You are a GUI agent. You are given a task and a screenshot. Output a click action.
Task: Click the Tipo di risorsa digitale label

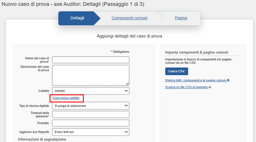click(x=32, y=106)
